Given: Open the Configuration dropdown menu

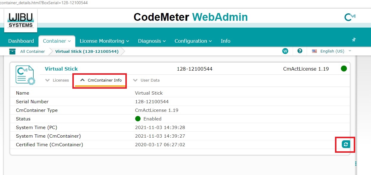Looking at the screenshot, I should (193, 41).
